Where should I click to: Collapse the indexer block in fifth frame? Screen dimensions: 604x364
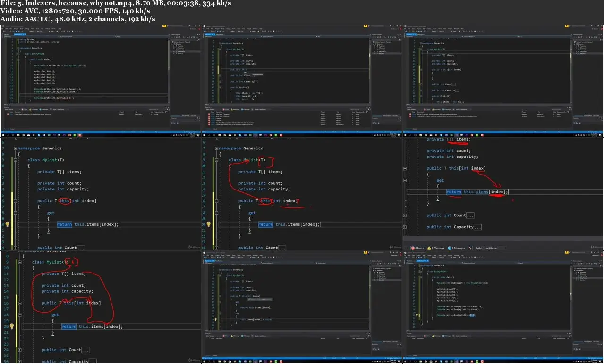click(x=217, y=201)
